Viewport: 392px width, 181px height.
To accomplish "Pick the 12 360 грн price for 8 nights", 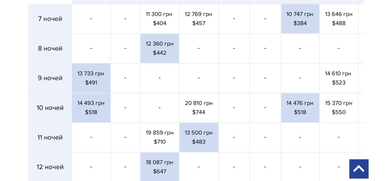I will coord(159,49).
